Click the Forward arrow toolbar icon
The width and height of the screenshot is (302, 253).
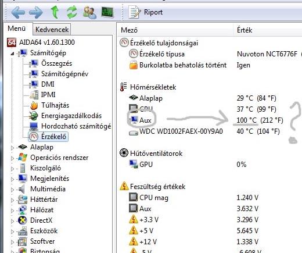(x=36, y=12)
